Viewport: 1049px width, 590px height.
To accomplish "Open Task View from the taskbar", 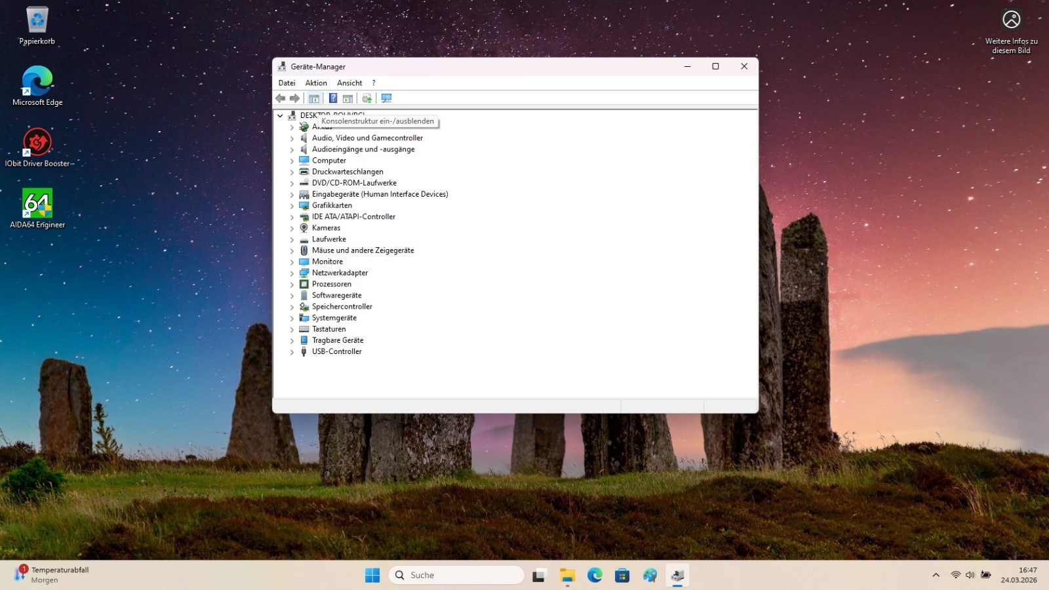I will pos(539,576).
